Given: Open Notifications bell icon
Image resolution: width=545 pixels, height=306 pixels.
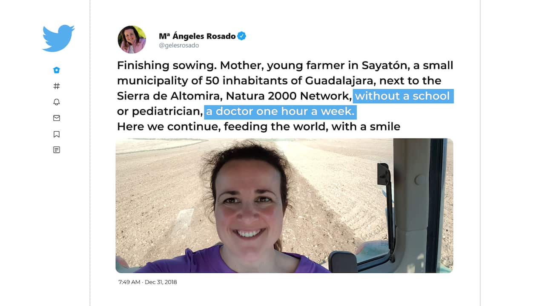Looking at the screenshot, I should 57,102.
